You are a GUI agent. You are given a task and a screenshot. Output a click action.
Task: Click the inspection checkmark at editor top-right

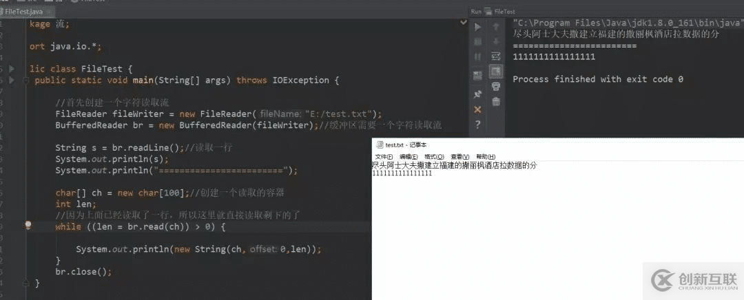pos(464,22)
